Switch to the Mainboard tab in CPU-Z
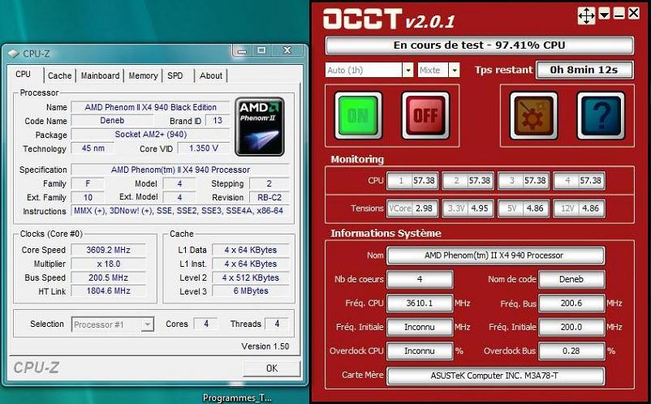 (x=100, y=75)
